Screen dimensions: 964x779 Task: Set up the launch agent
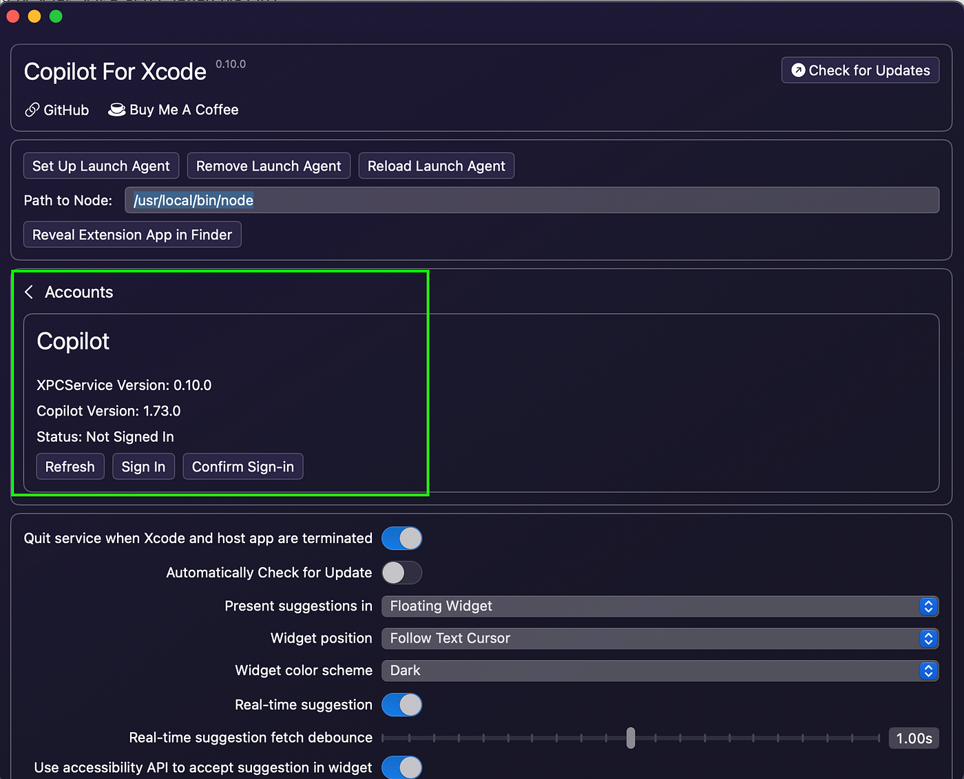(x=101, y=166)
